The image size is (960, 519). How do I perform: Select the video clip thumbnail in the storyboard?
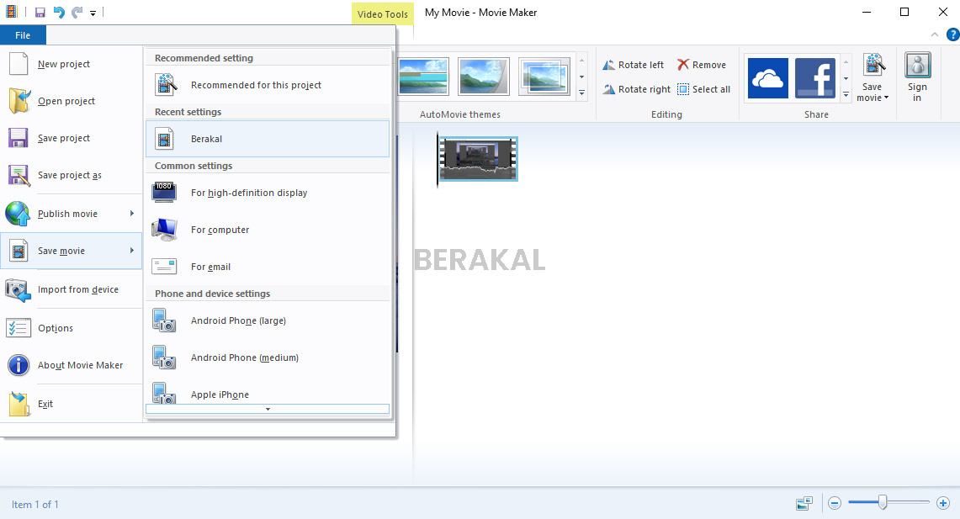coord(477,158)
